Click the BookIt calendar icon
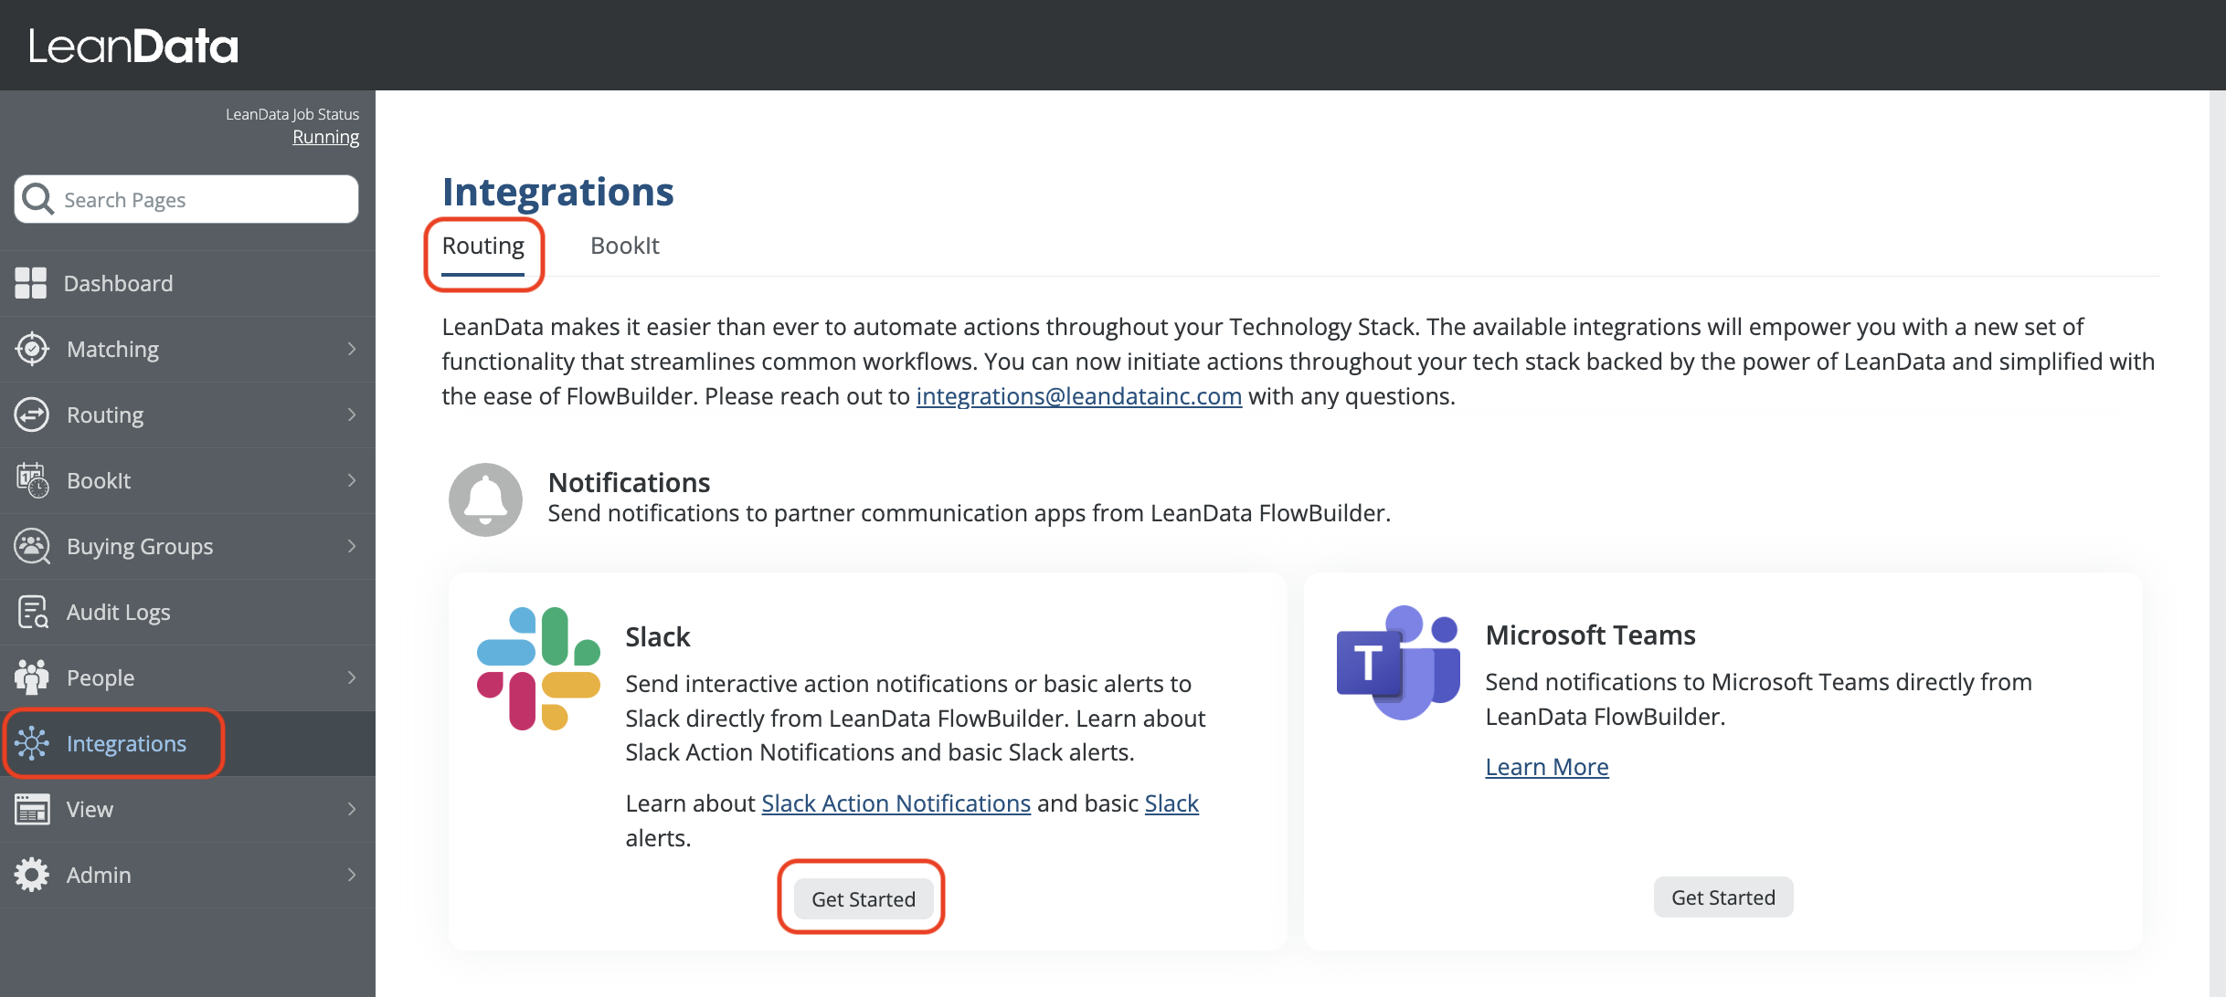 pyautogui.click(x=32, y=480)
